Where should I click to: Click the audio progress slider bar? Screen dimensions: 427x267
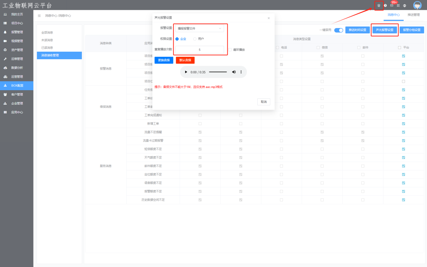pyautogui.click(x=218, y=72)
